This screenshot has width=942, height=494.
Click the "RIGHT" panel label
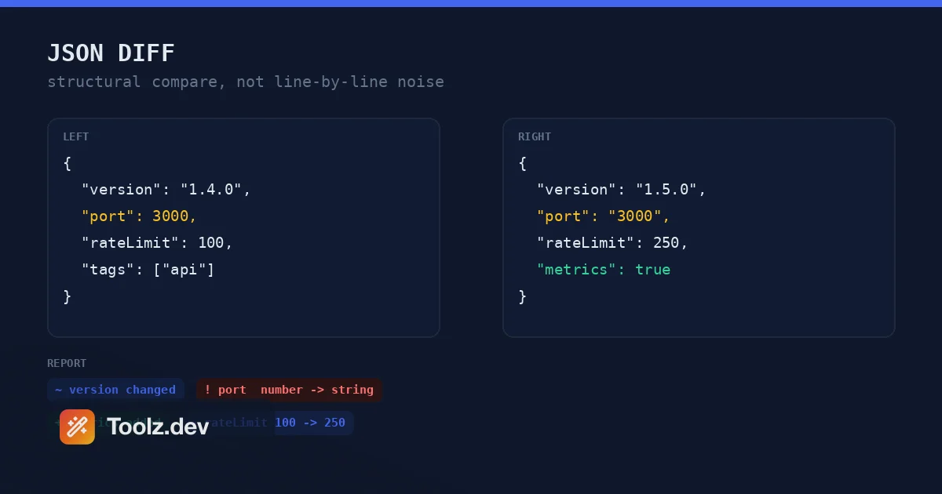[535, 136]
